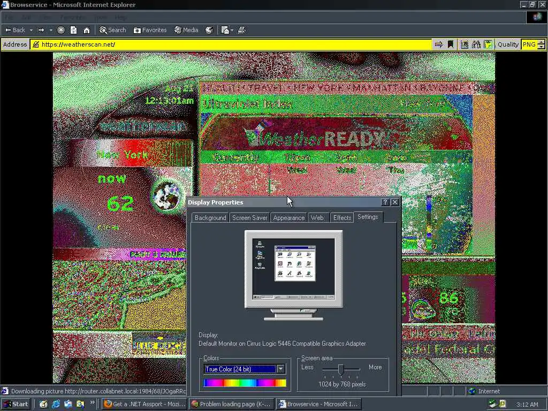Click the second system tray icon
Image resolution: width=548 pixels, height=411 pixels.
coord(503,405)
